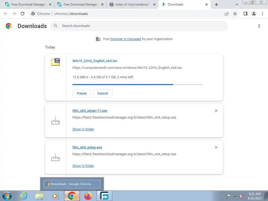Open Windows Media Player from the taskbar
Image resolution: width=268 pixels, height=201 pixels.
[x=55, y=196]
